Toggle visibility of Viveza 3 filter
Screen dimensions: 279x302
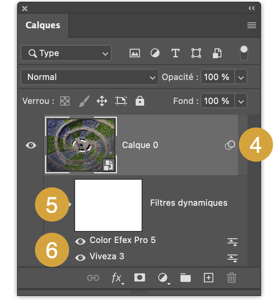[81, 258]
